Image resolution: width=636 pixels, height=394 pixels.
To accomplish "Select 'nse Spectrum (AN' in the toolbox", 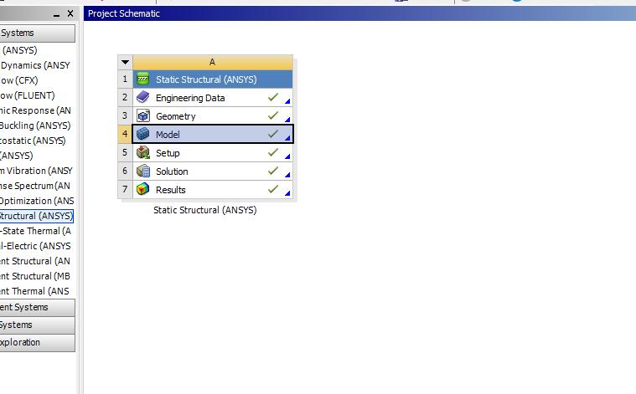I will point(35,186).
